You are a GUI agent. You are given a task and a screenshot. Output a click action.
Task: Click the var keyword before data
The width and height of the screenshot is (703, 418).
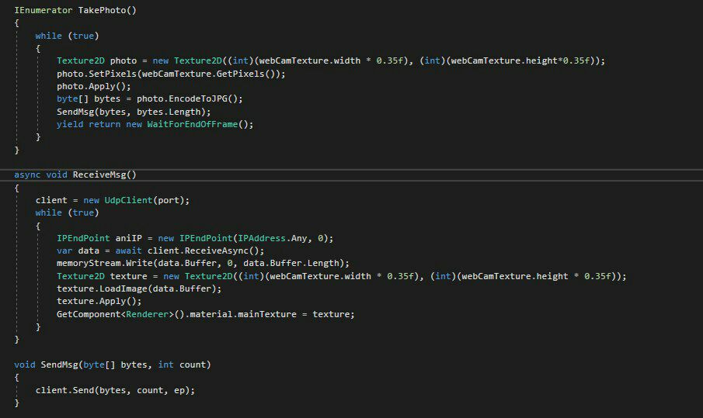click(x=64, y=250)
